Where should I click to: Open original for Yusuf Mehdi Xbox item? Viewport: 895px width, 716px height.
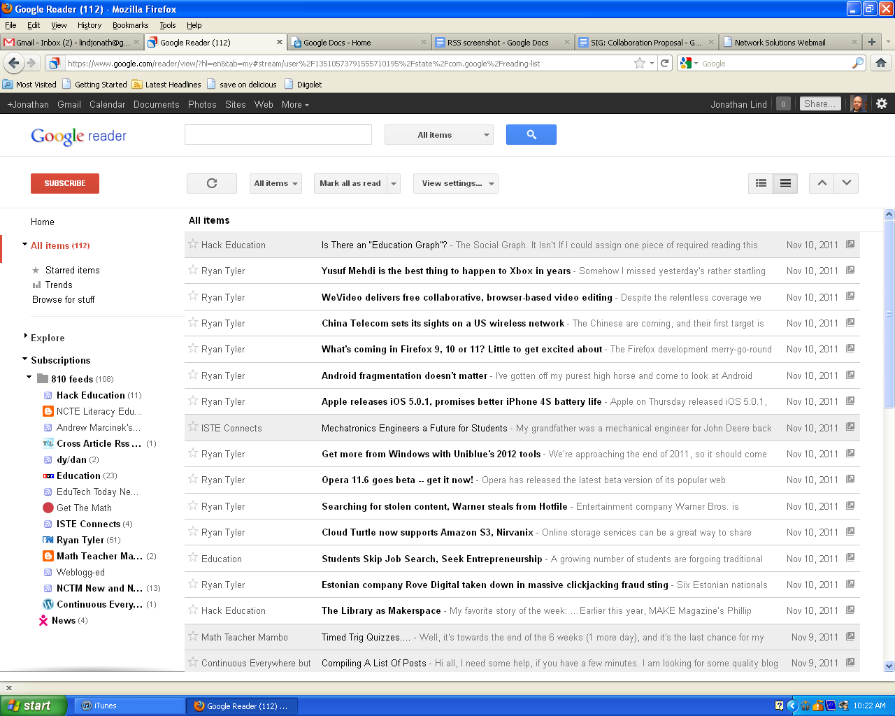[x=850, y=270]
